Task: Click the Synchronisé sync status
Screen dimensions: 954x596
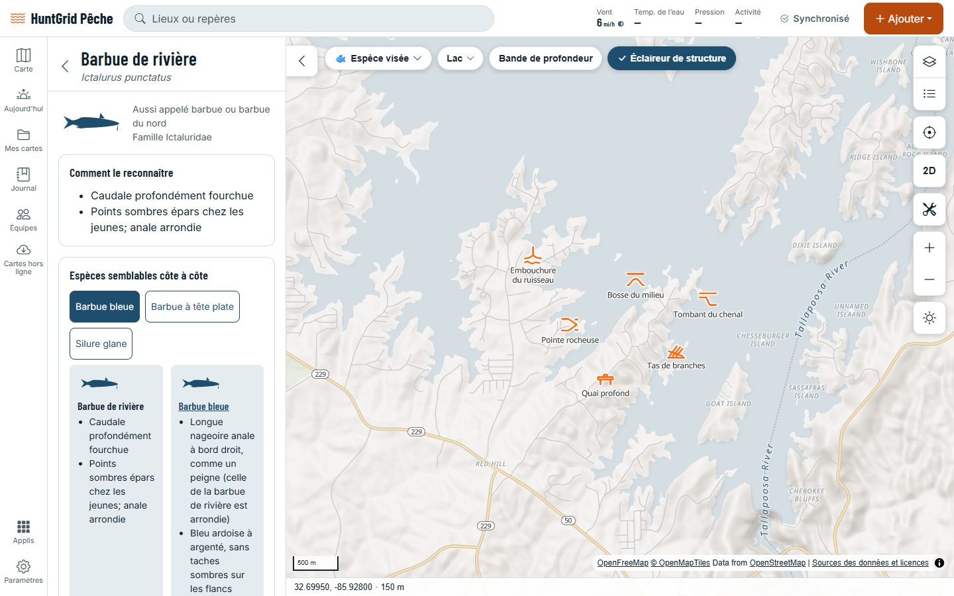Action: point(814,19)
